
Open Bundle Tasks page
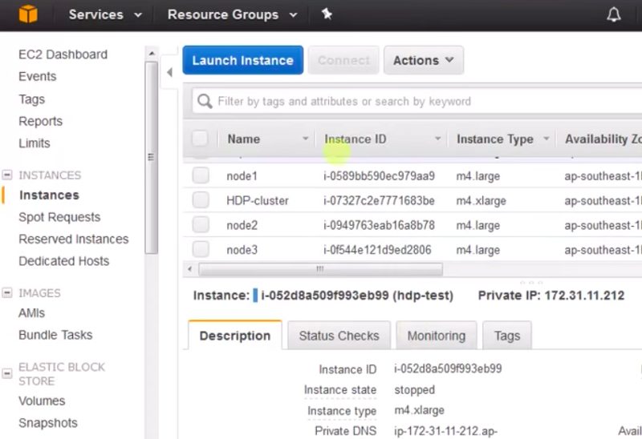pyautogui.click(x=55, y=335)
